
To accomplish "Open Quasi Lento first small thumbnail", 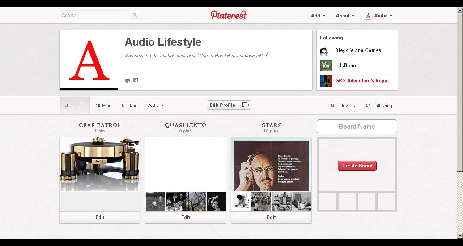I will pyautogui.click(x=155, y=201).
